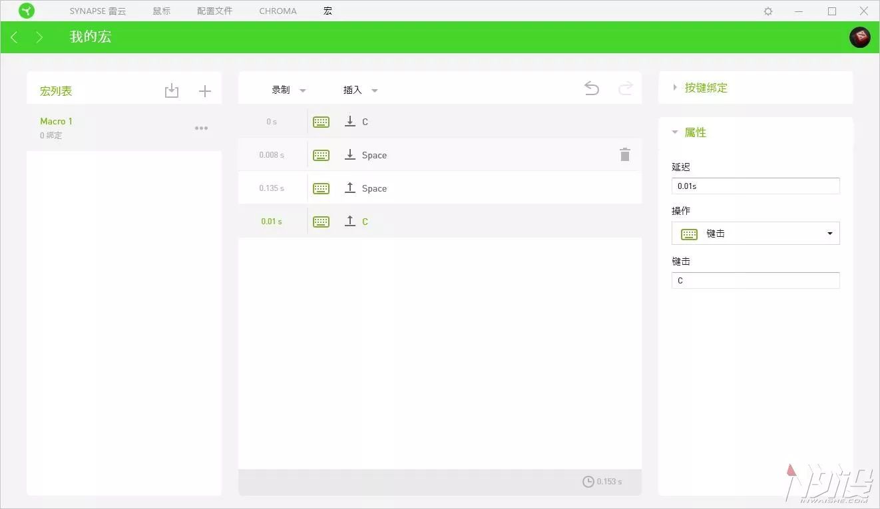The width and height of the screenshot is (880, 509).
Task: Switch to SYNAPSE 雷云 tab
Action: pyautogui.click(x=98, y=11)
